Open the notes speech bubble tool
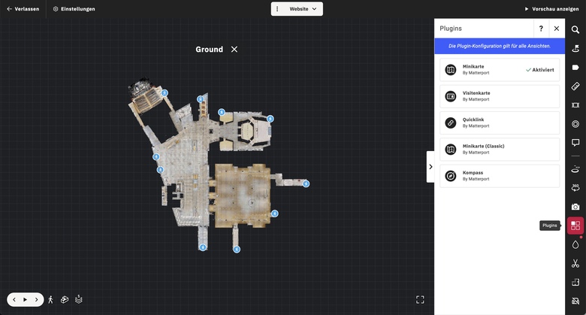 575,143
